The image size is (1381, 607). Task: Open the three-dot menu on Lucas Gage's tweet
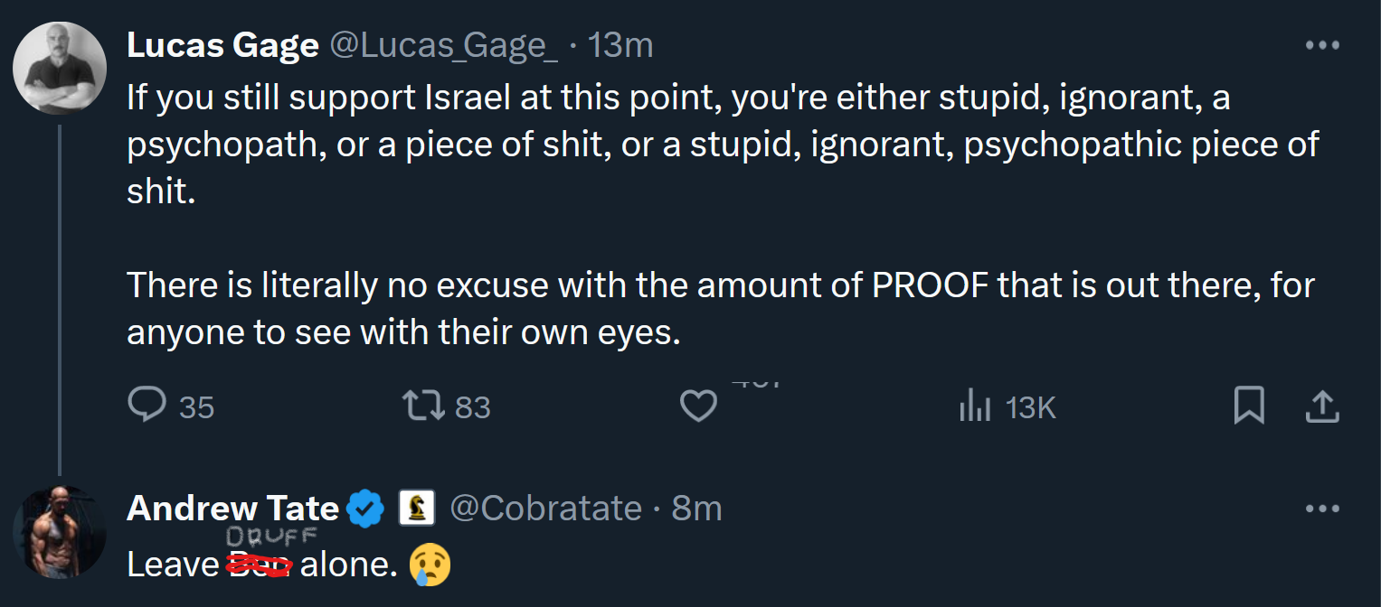pos(1322,45)
